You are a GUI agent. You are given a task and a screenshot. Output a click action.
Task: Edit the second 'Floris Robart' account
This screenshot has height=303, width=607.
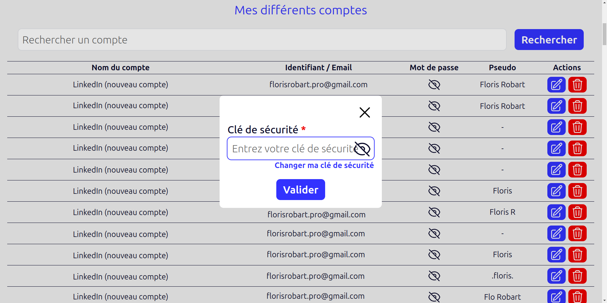556,106
